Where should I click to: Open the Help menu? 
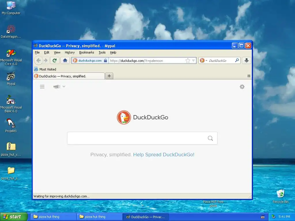pos(113,52)
